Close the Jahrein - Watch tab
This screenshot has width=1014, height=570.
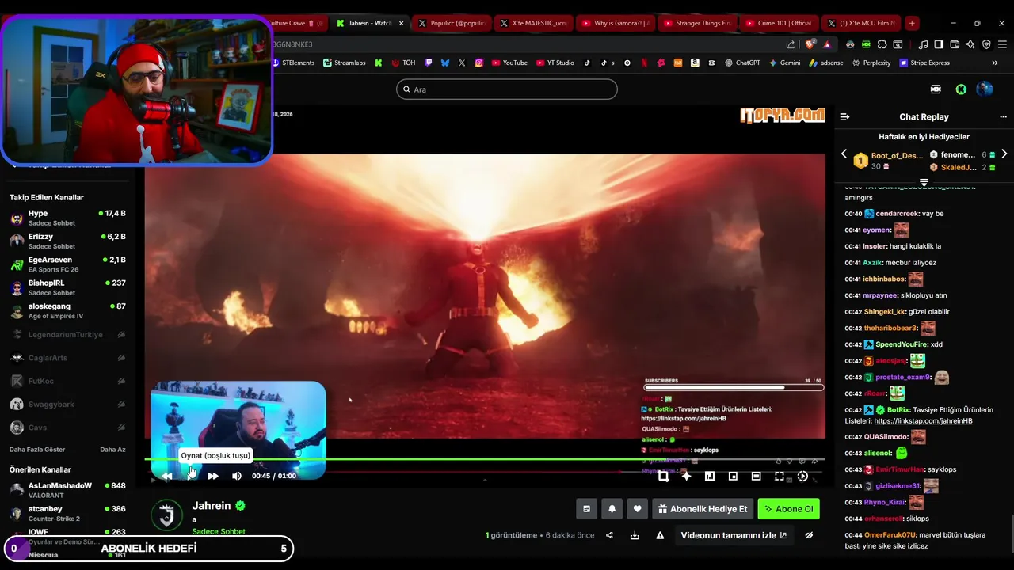point(401,23)
